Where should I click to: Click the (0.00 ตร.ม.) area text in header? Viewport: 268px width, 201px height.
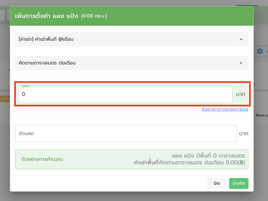pos(94,16)
